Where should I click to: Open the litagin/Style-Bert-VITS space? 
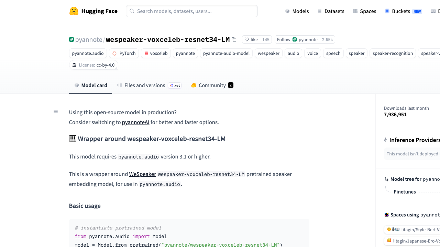[x=412, y=230]
